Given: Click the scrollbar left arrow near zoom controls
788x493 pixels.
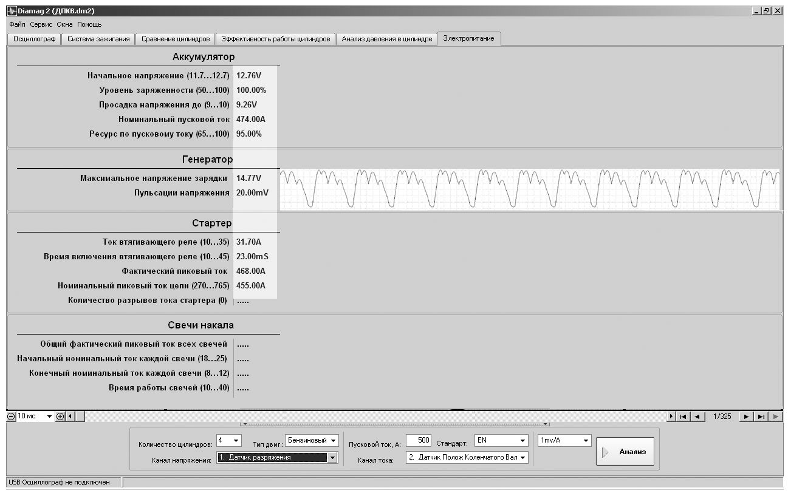Looking at the screenshot, I should 69,416.
